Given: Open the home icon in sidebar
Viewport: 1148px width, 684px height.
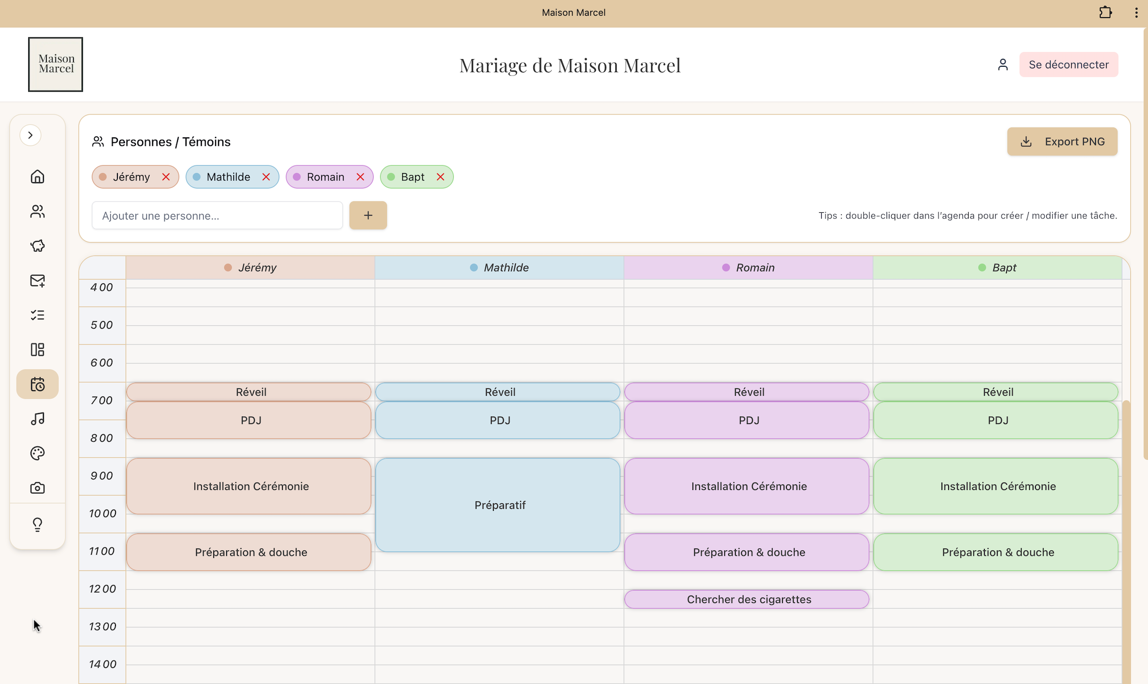Looking at the screenshot, I should tap(37, 176).
